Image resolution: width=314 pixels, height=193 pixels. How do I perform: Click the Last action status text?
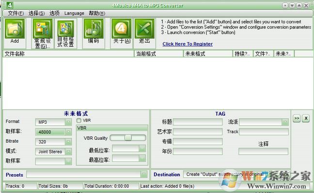click(x=167, y=186)
